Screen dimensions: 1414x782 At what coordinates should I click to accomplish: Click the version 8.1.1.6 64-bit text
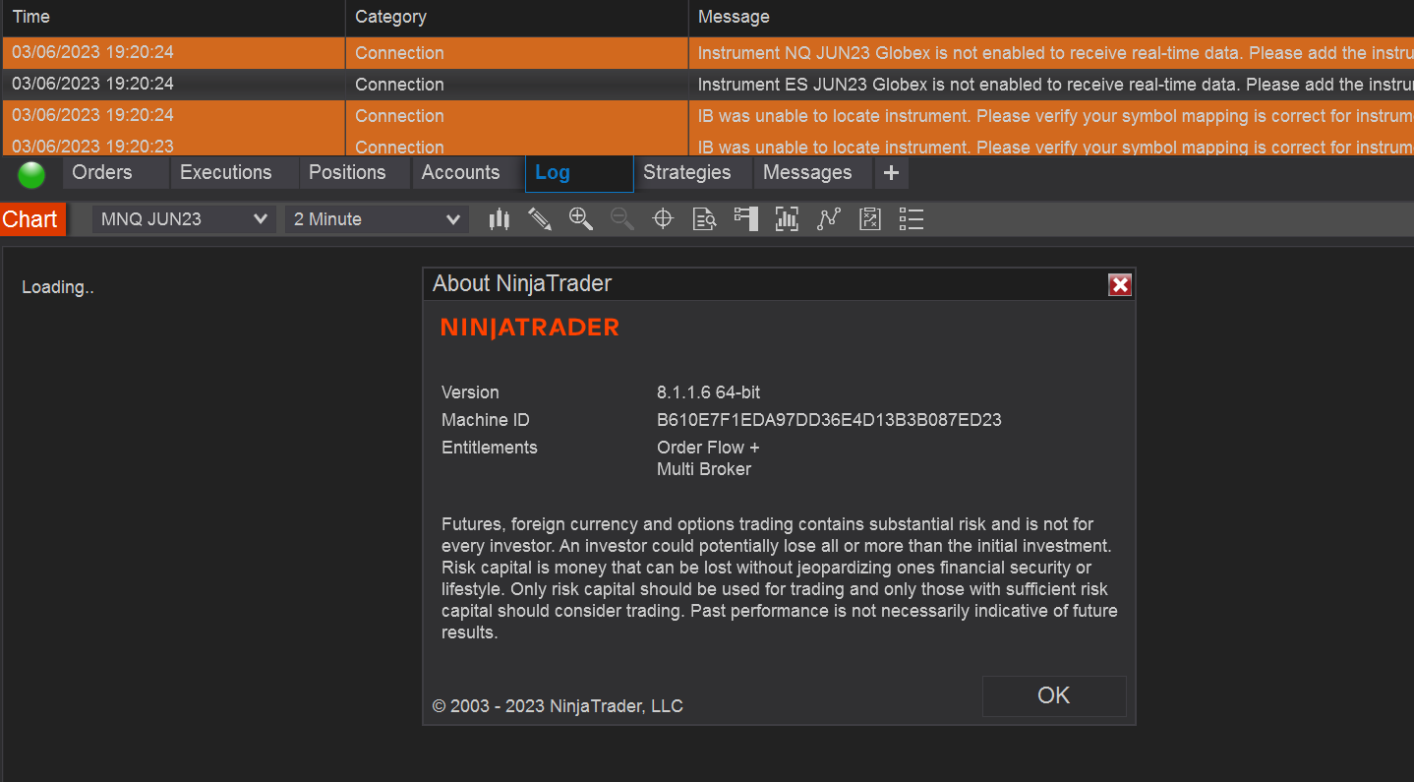pos(708,392)
